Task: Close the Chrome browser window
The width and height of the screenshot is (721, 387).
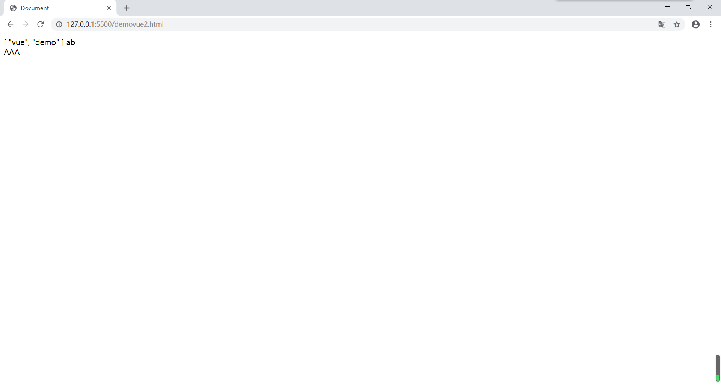Action: [x=710, y=7]
